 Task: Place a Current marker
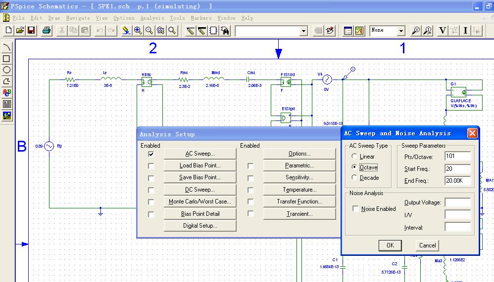click(x=428, y=31)
